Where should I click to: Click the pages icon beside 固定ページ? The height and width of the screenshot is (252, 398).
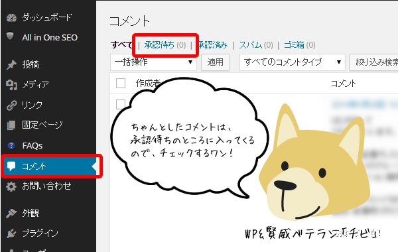(11, 125)
